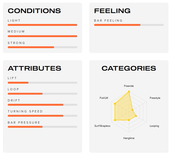Click the Attributes heading

pos(35,68)
